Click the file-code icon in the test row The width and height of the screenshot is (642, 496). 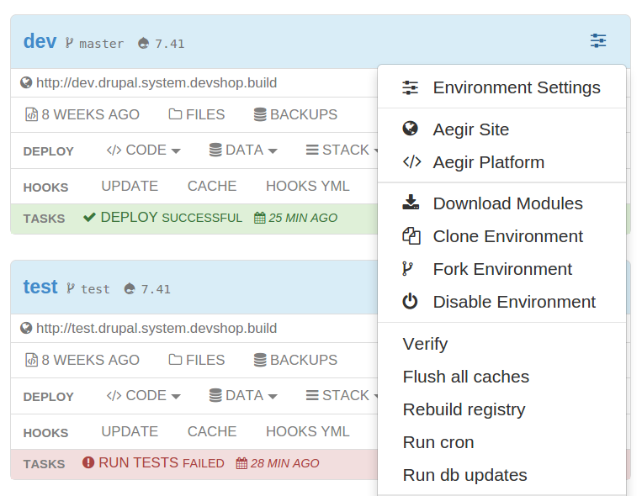31,360
